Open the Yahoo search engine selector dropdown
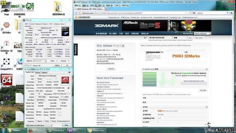Viewport: 236px width, 133px height. pos(195,13)
